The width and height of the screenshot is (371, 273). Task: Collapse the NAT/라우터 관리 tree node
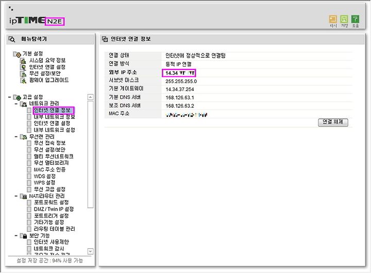tap(16, 196)
